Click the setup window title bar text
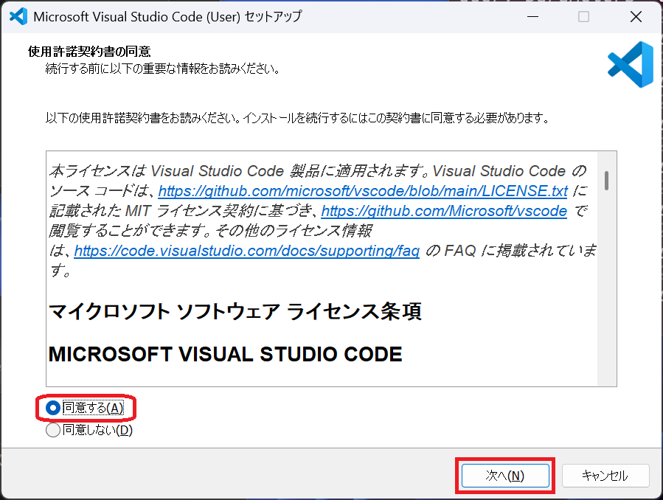Viewport: 663px width, 500px height. (x=167, y=16)
